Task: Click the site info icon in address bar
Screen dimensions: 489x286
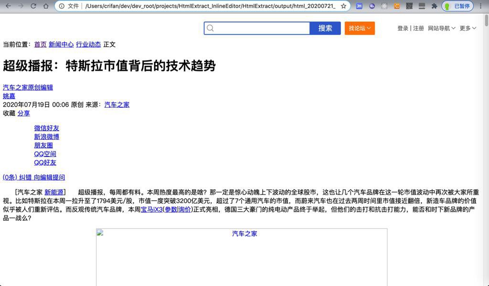Action: point(62,6)
